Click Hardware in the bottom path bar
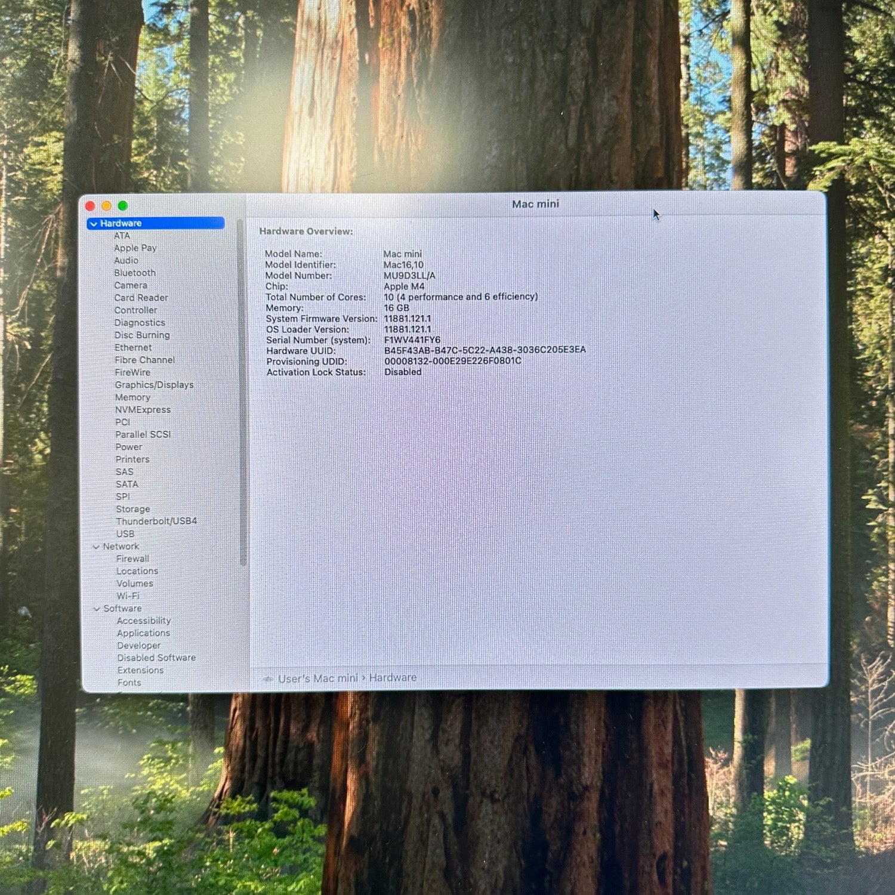Viewport: 895px width, 895px height. (393, 678)
